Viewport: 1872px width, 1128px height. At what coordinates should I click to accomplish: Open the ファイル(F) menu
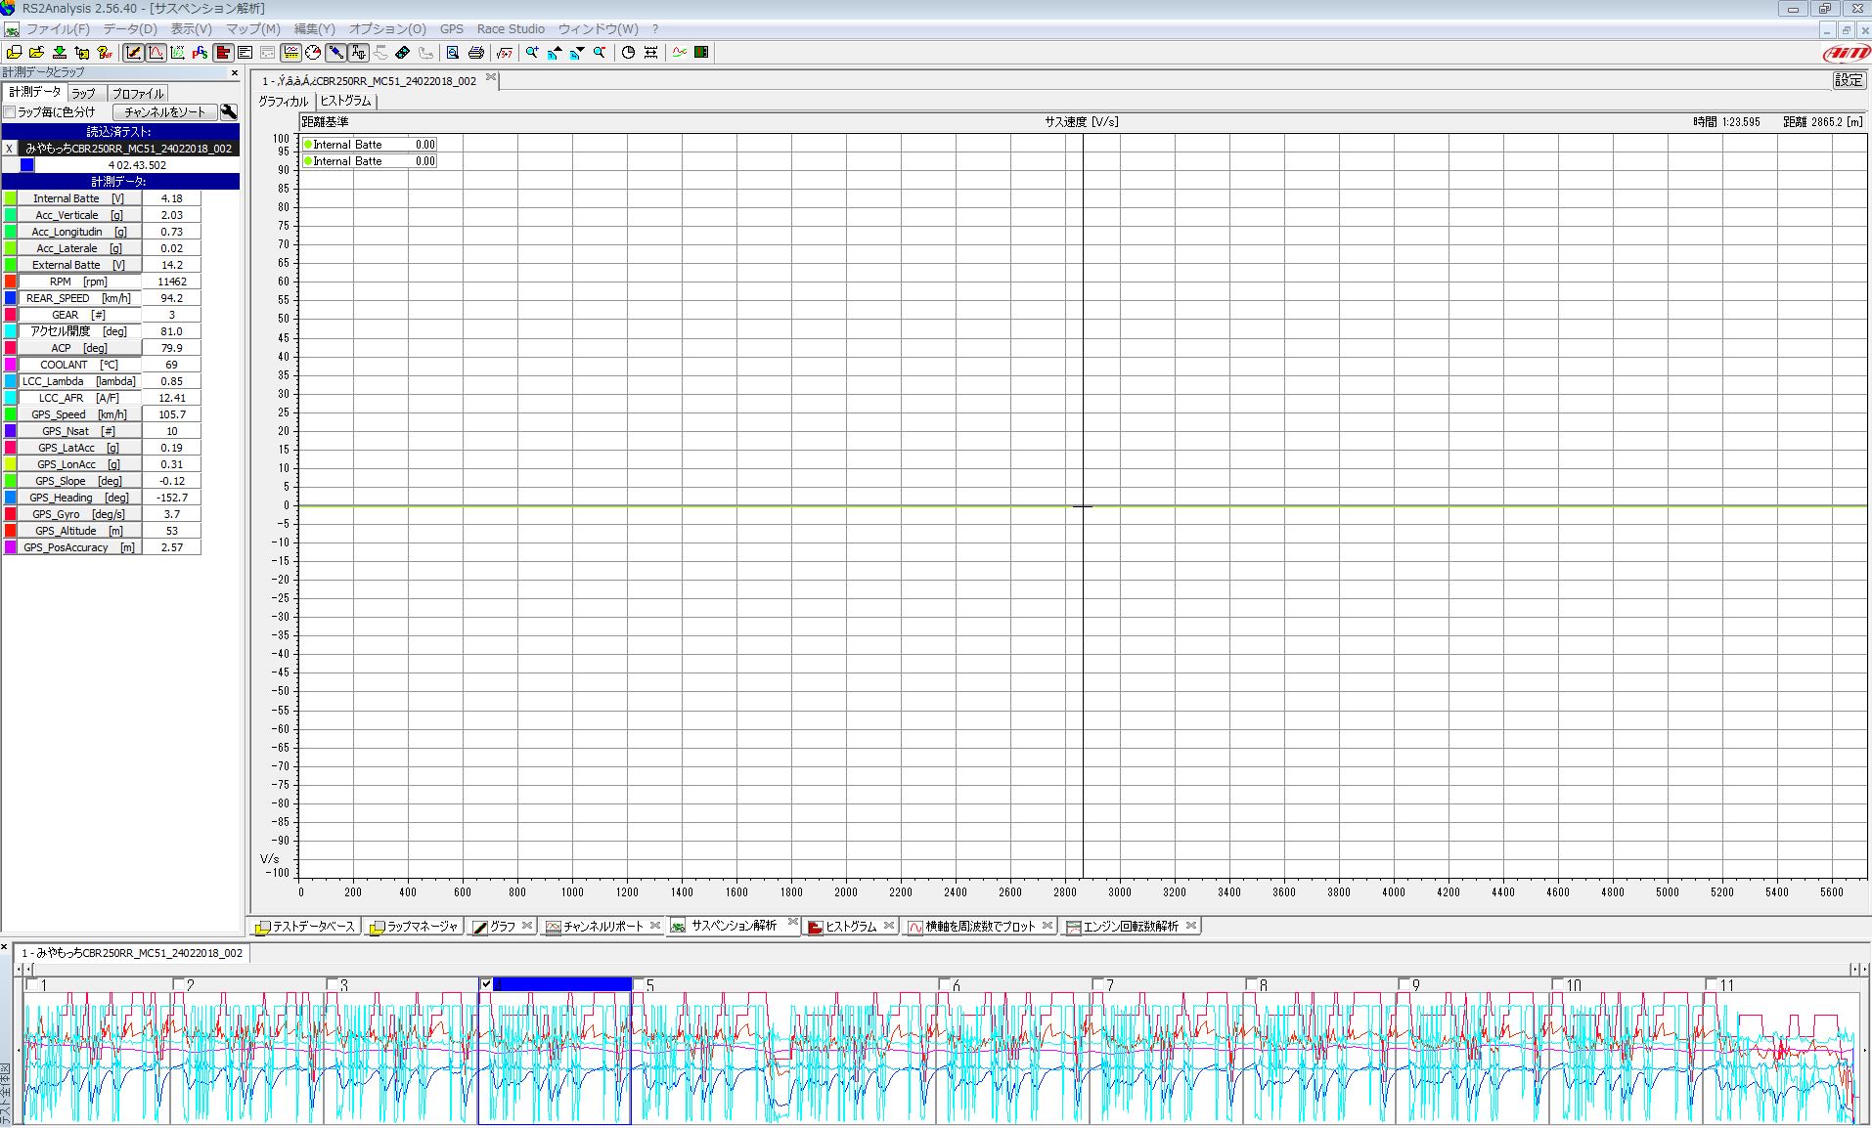[58, 29]
